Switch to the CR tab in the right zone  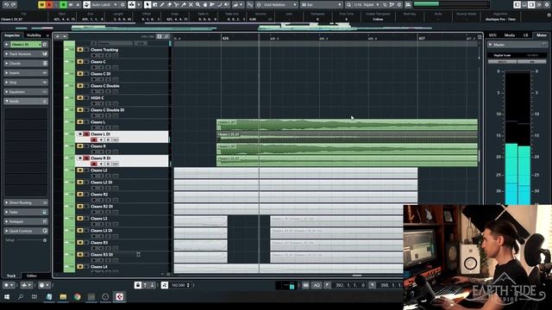(525, 35)
